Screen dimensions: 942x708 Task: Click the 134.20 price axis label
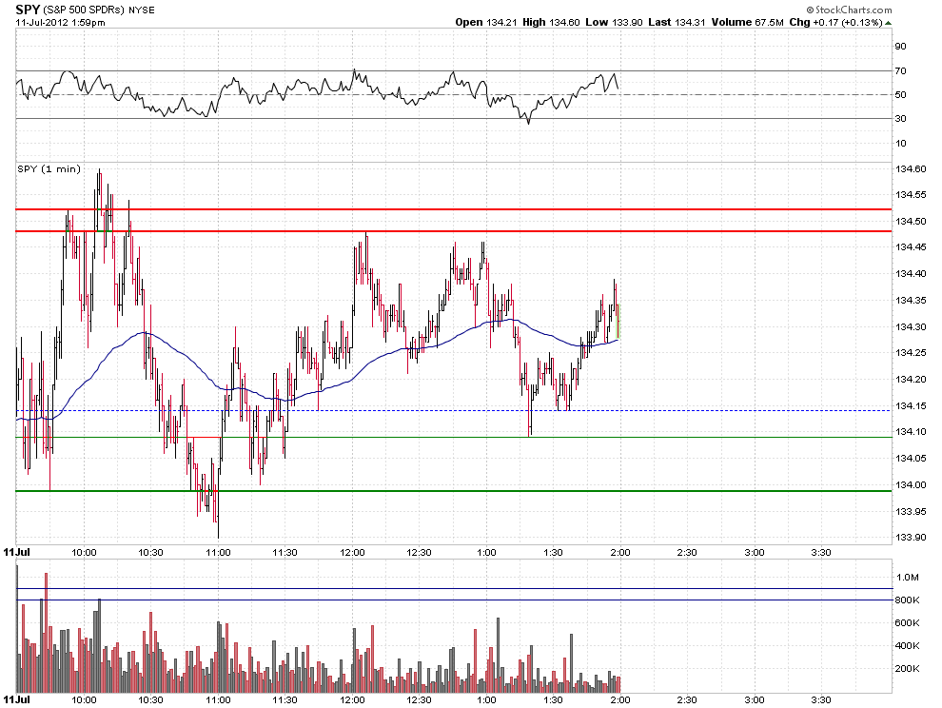(x=911, y=380)
